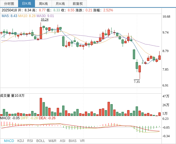
Task: Show the W&R indicator
Action: point(52,141)
